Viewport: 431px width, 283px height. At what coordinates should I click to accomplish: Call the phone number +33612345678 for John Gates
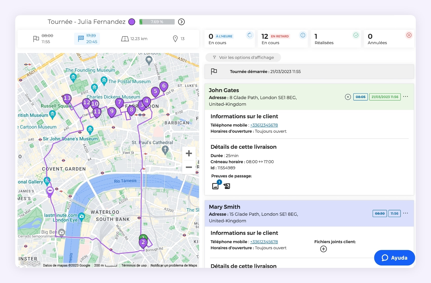[264, 125]
